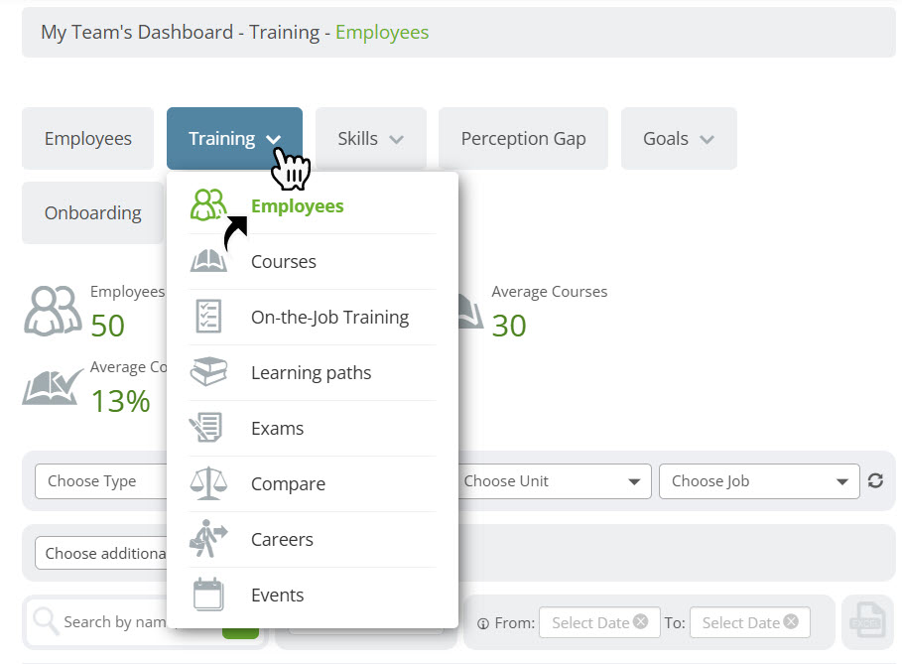
Task: Select Exams from the Training menu
Action: (x=313, y=428)
